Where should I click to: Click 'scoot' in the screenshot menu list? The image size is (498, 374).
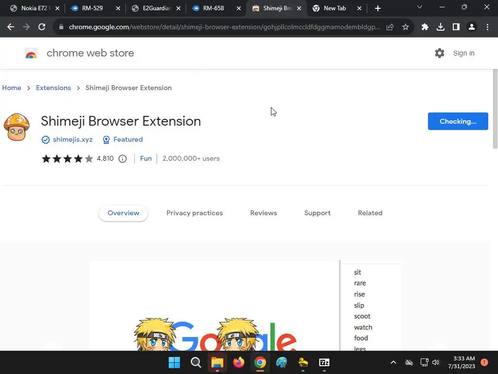(362, 317)
